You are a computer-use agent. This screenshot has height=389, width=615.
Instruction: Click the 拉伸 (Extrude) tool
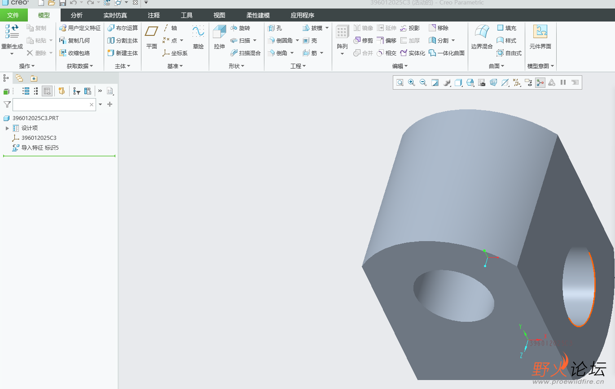(220, 38)
